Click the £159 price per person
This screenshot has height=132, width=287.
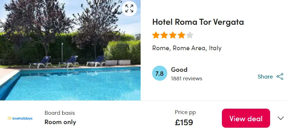(184, 122)
